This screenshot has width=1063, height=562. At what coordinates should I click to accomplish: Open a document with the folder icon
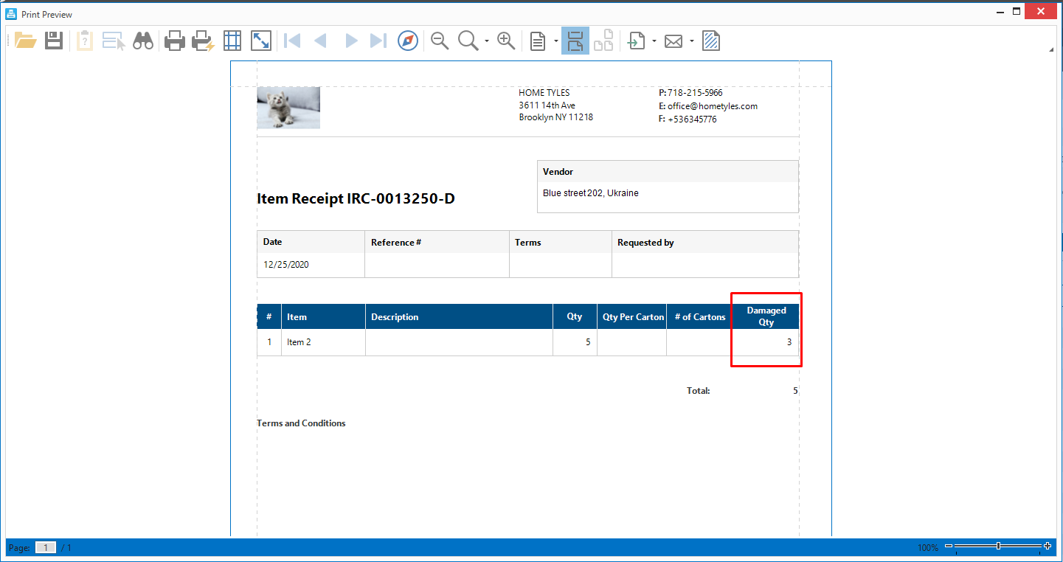(x=26, y=41)
